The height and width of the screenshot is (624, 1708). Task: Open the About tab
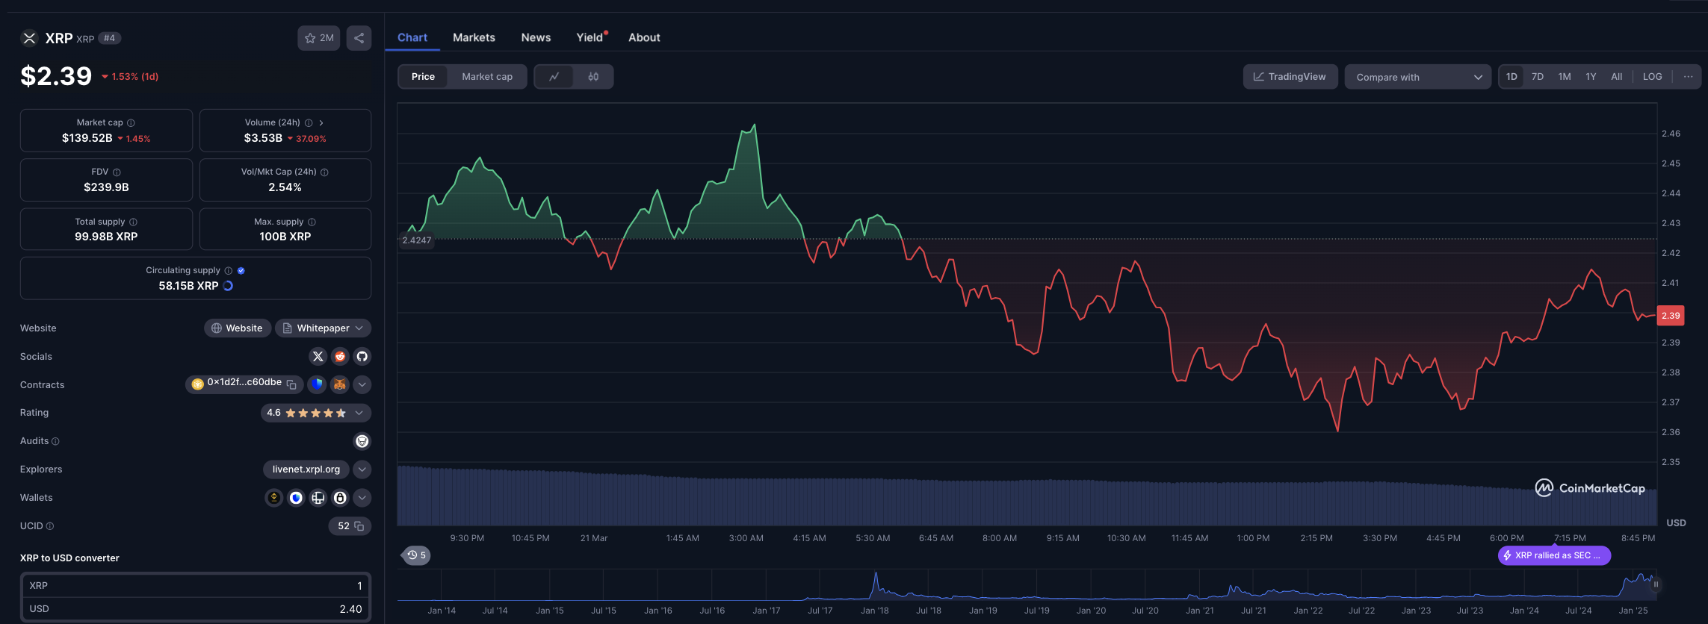point(644,37)
